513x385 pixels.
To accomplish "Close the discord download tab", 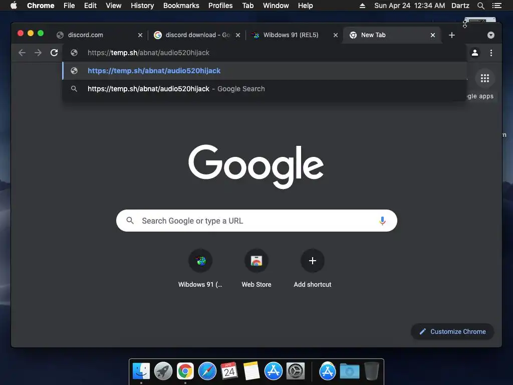I will click(x=238, y=35).
